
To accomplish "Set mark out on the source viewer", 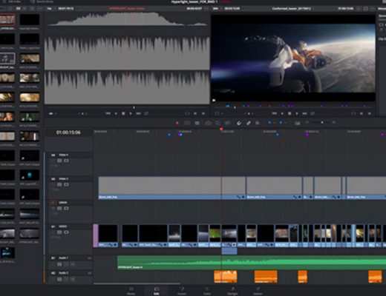I will point(203,113).
